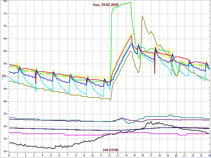Pick the 45 temperature axis label
Image resolution: width=211 pixels, height=158 pixels.
coord(5,89)
